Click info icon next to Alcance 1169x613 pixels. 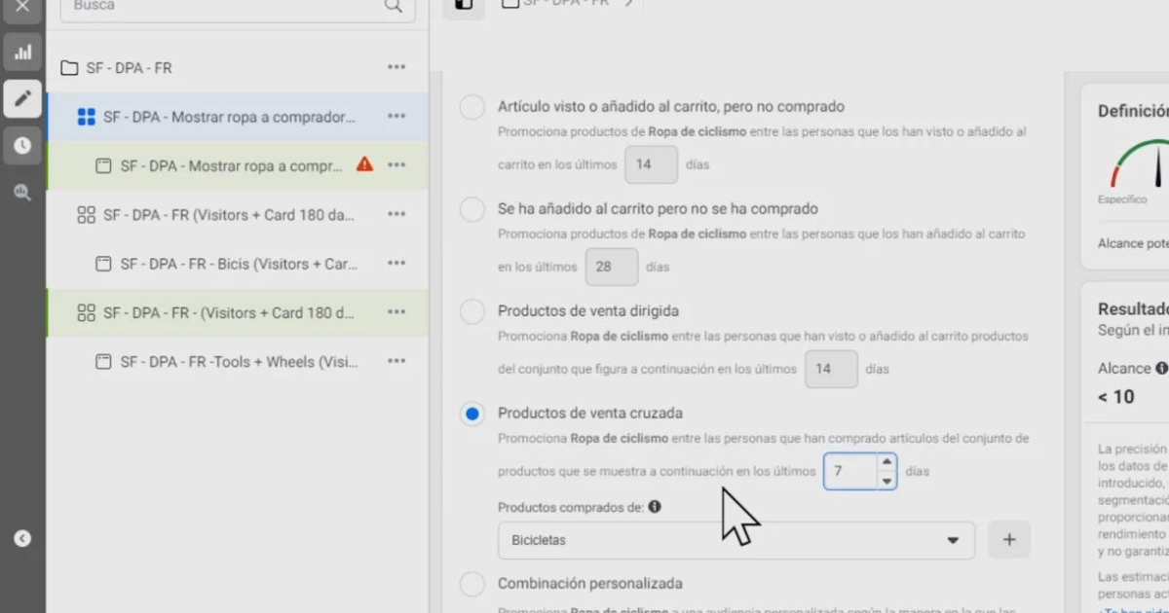pyautogui.click(x=1160, y=369)
